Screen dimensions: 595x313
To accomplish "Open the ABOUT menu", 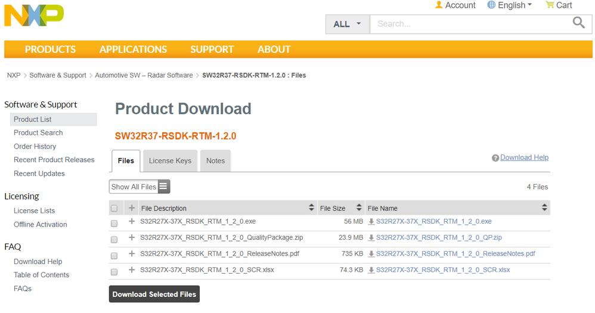I will click(274, 49).
